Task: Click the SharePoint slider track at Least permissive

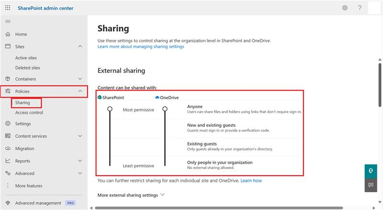Action: point(110,165)
